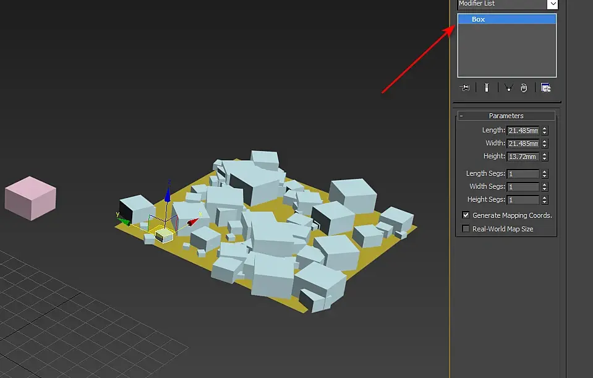
Task: Click the red X-axis gizmo arrow
Action: point(193,221)
